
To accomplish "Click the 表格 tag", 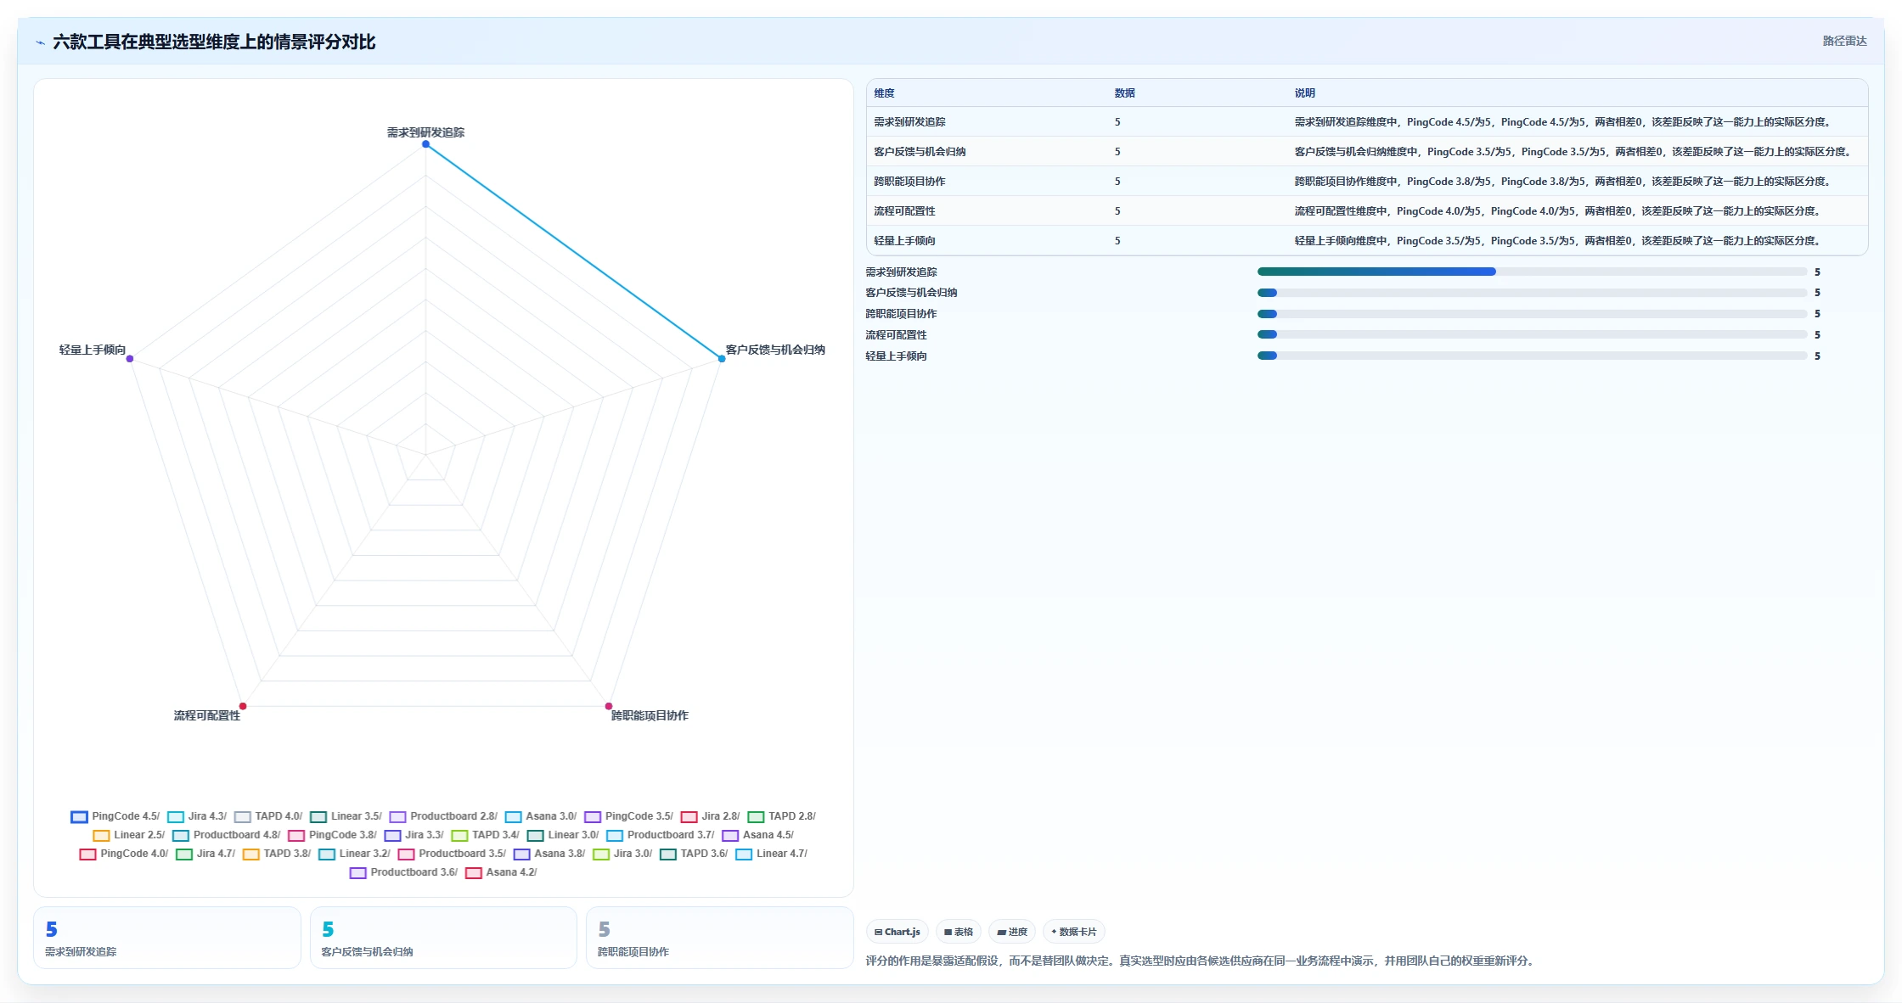I will [959, 932].
